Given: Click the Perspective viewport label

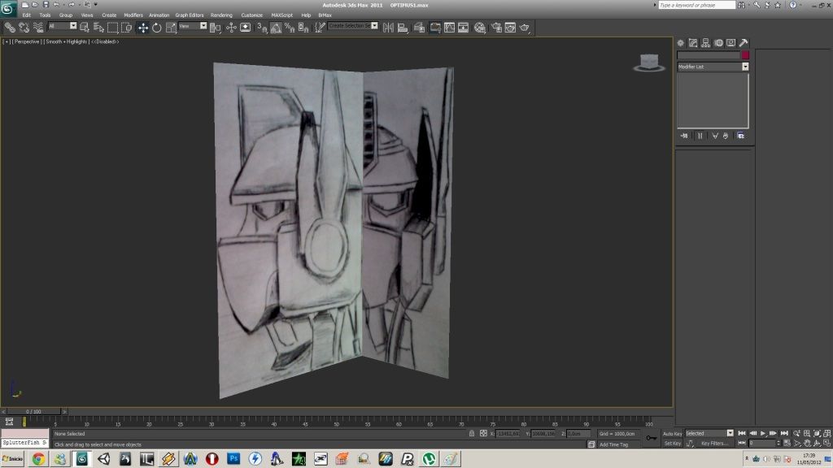Looking at the screenshot, I should [x=27, y=41].
